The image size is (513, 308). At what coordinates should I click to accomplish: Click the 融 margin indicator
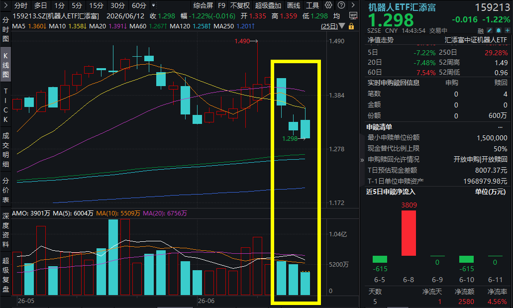click(481, 31)
